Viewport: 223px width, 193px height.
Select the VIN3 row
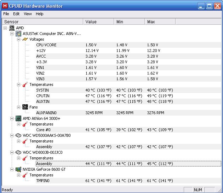128,79
